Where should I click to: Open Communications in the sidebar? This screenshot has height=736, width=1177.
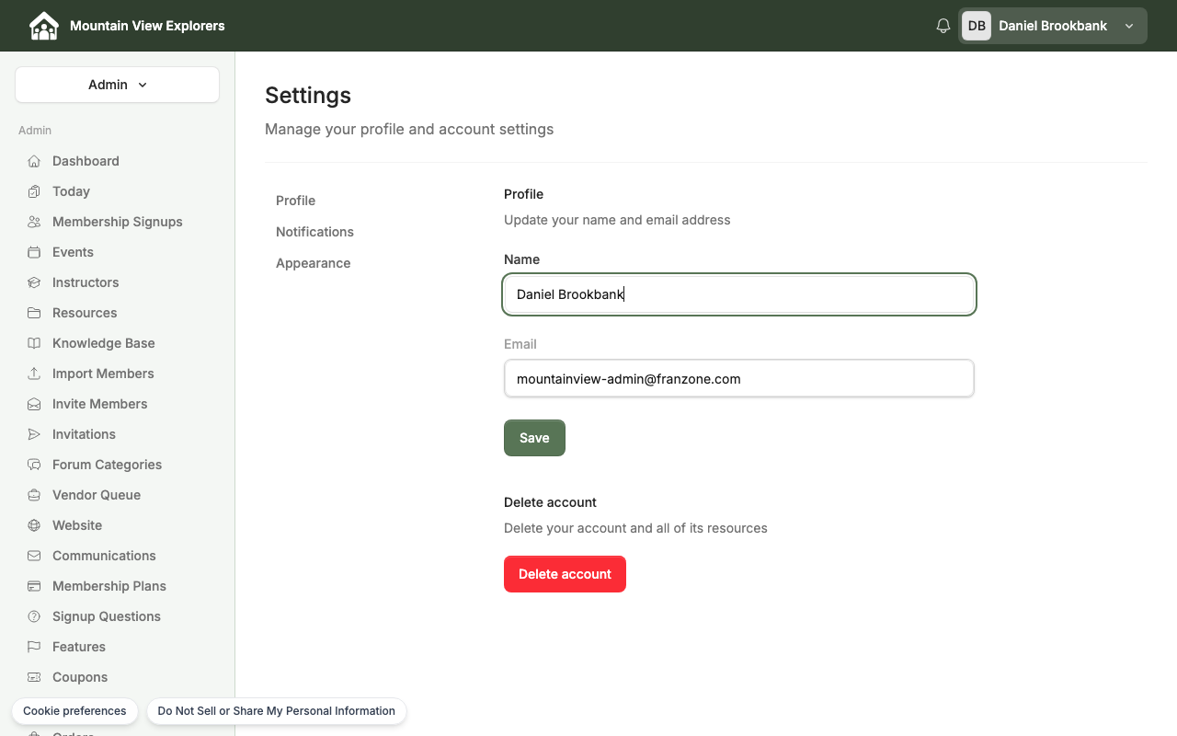point(104,556)
